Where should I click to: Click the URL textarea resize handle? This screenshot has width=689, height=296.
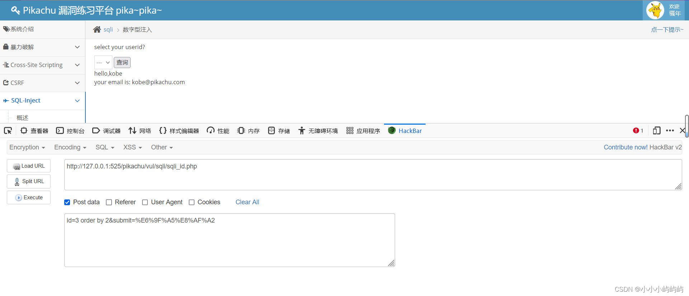click(x=678, y=186)
